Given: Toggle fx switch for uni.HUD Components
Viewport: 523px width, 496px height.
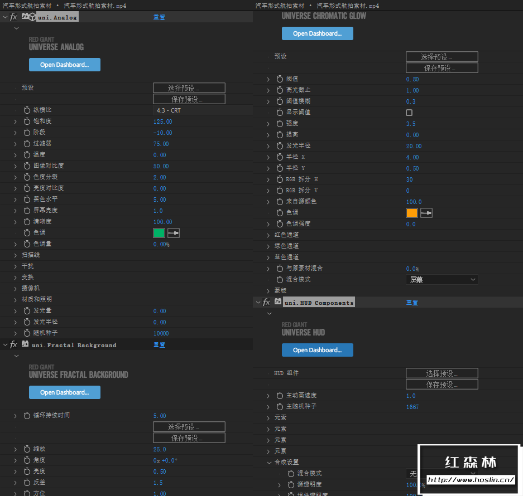Looking at the screenshot, I should pyautogui.click(x=266, y=303).
